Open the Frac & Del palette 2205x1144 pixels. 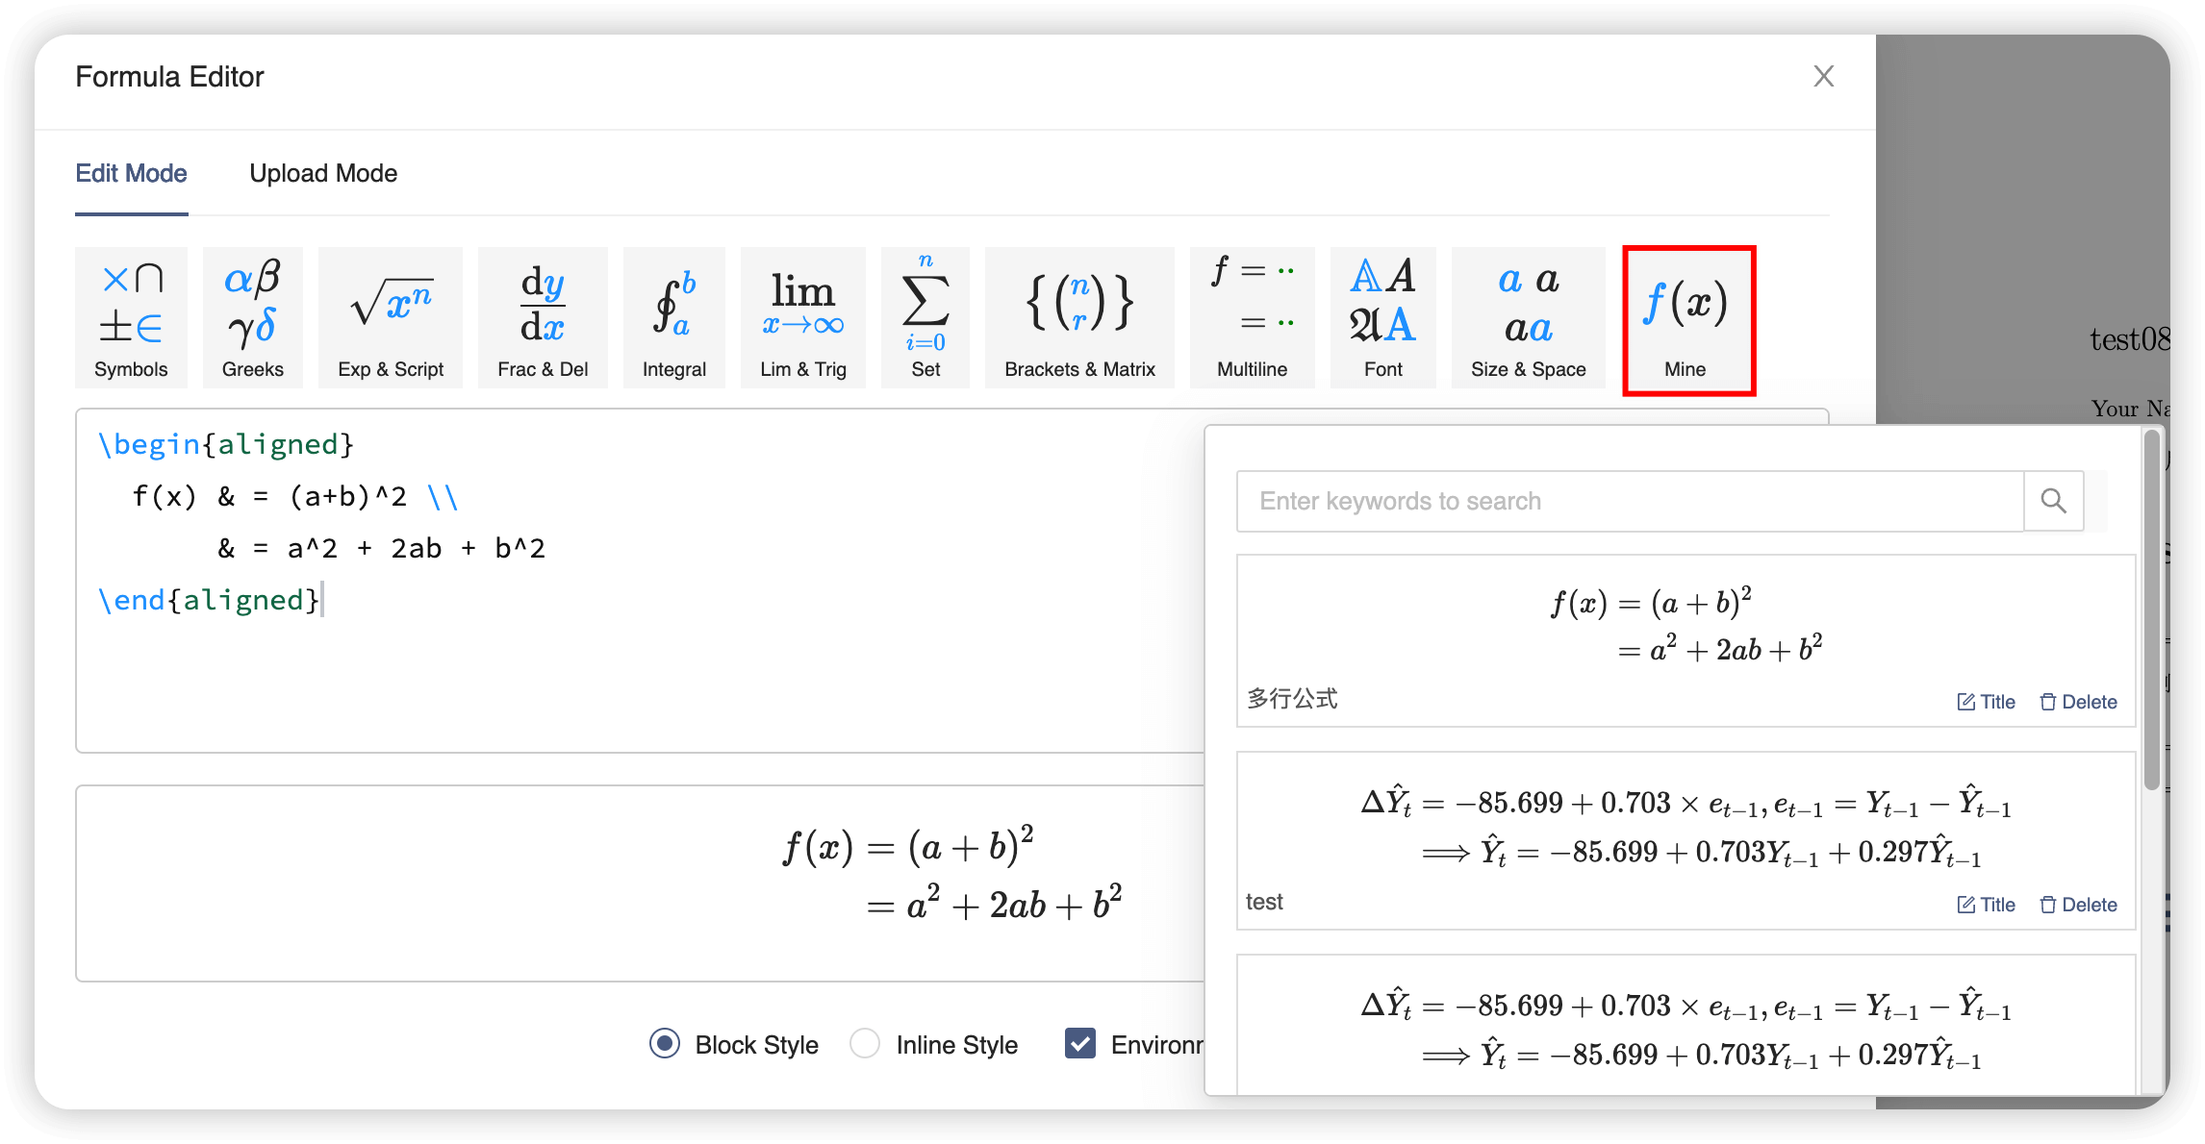pyautogui.click(x=542, y=317)
